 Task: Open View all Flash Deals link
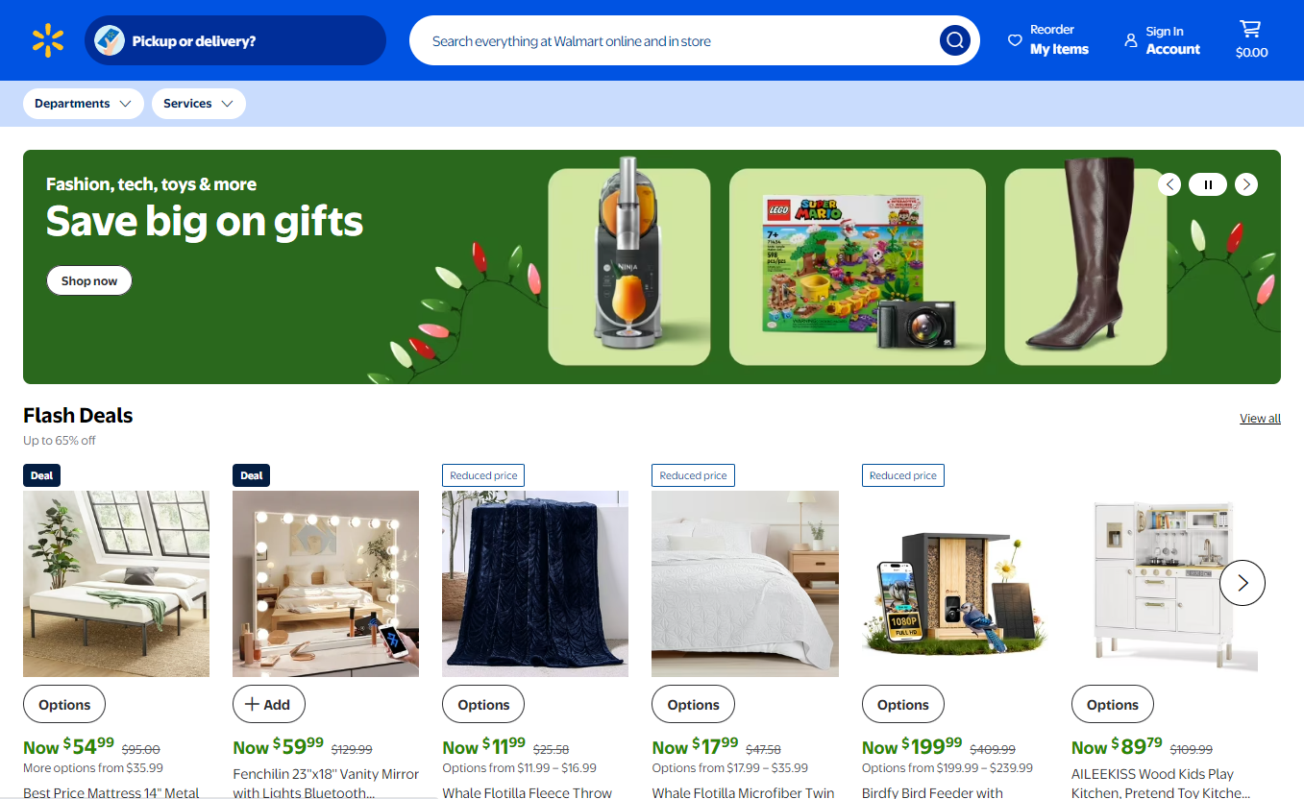pyautogui.click(x=1260, y=418)
